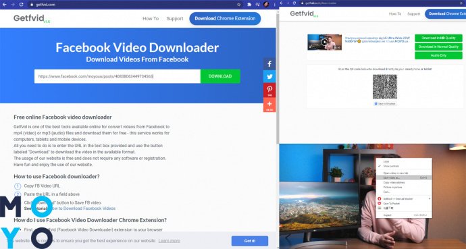Open Support link in right window header
This screenshot has height=249, width=466.
click(x=414, y=14)
